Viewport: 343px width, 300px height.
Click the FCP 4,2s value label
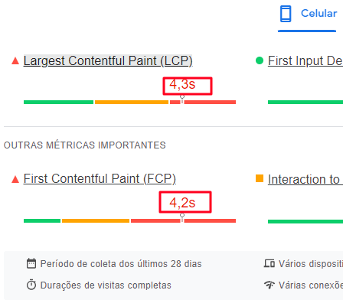[x=185, y=202]
